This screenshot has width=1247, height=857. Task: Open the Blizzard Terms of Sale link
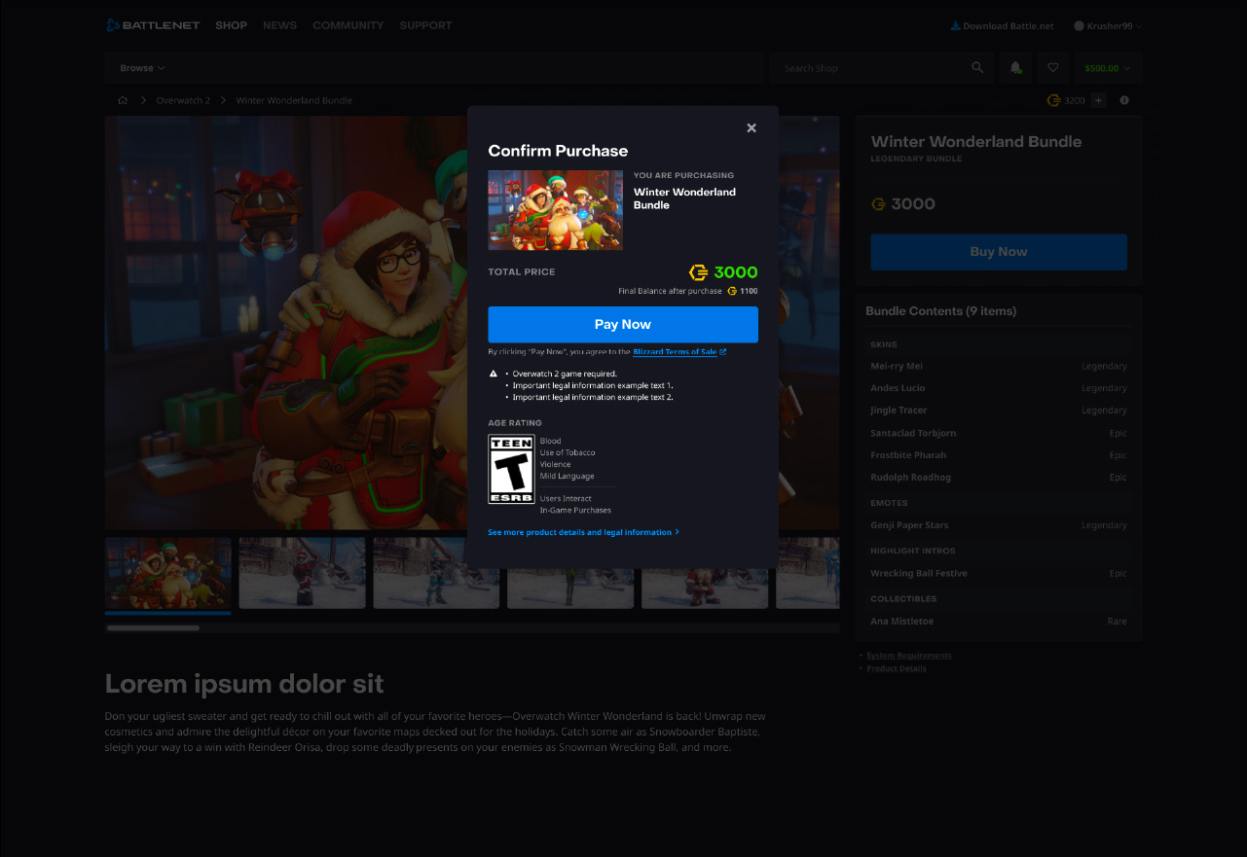pyautogui.click(x=679, y=351)
